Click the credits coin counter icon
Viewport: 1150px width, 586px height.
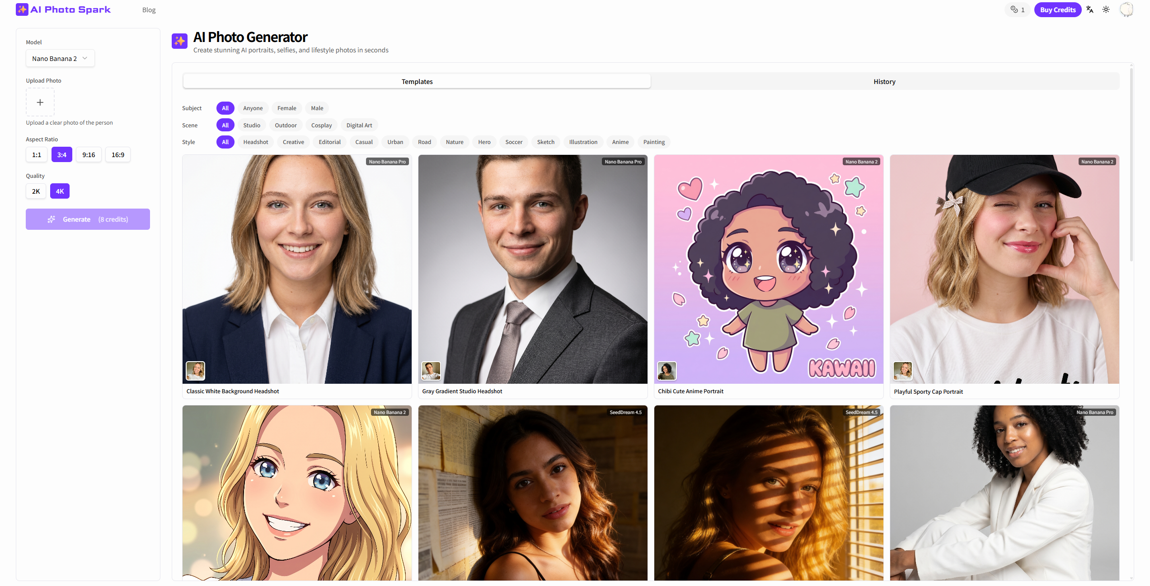(1014, 9)
